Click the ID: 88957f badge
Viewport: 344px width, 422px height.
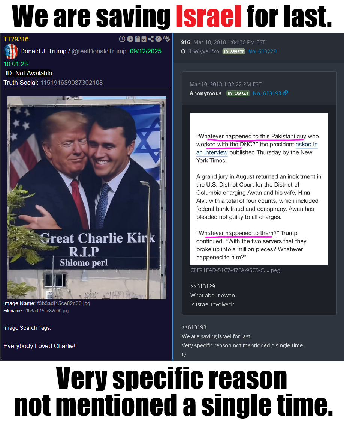point(233,52)
